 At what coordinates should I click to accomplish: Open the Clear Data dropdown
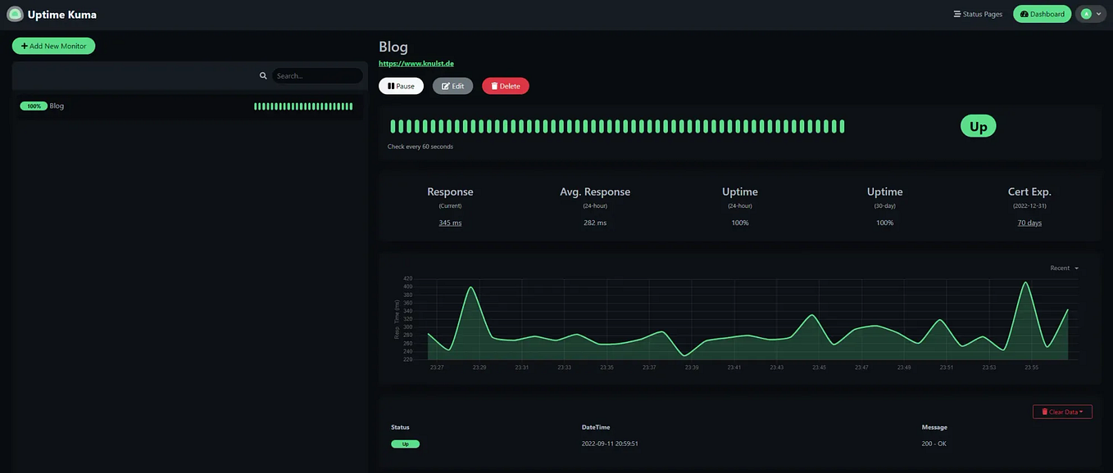pos(1062,412)
